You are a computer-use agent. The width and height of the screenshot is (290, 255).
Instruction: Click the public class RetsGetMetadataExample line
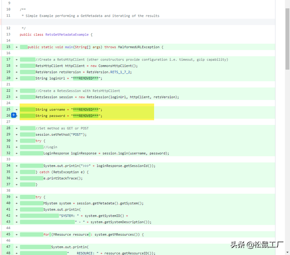(x=56, y=34)
